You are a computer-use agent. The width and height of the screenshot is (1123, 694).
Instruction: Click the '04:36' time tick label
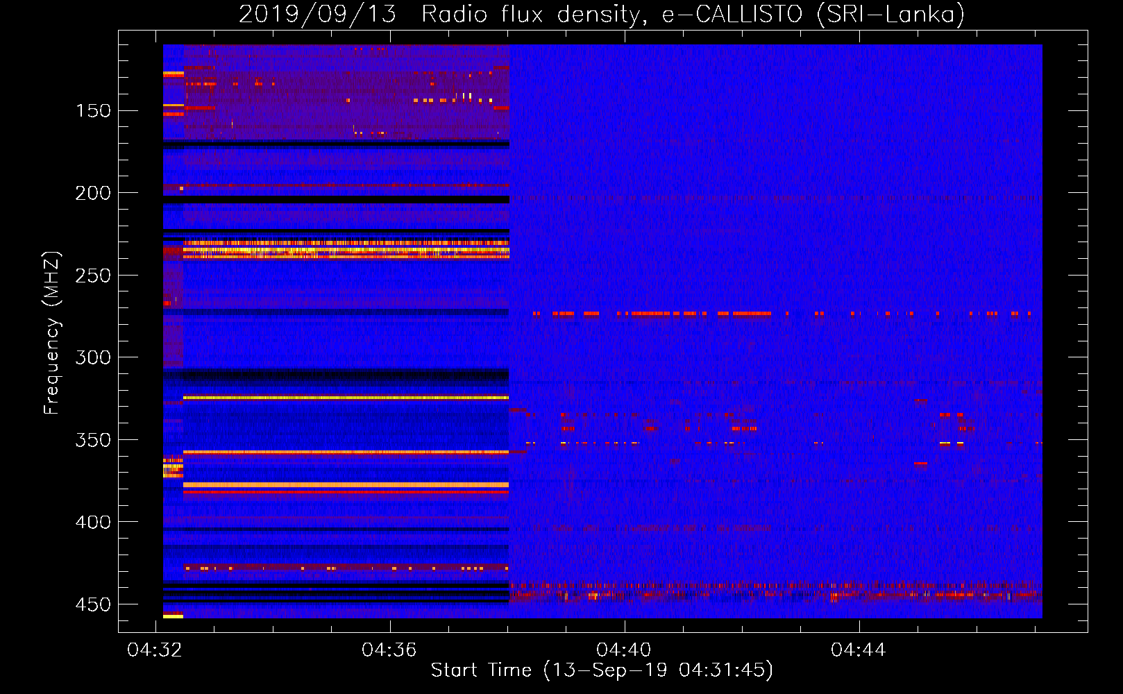pyautogui.click(x=389, y=650)
